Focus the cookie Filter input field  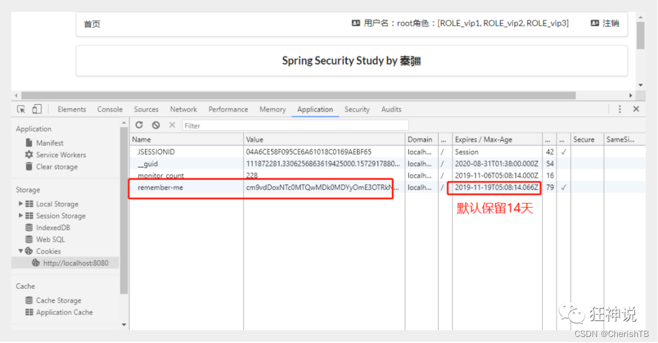tap(295, 126)
